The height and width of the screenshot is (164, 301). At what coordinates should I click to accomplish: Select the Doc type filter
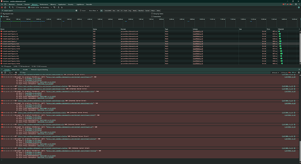tap(114, 10)
